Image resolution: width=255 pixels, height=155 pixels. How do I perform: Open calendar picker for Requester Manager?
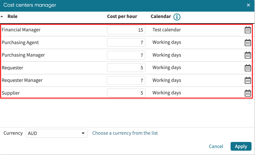point(248,80)
